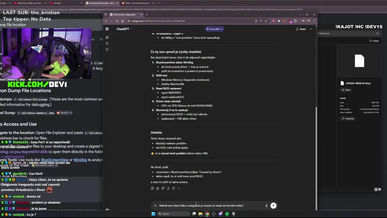Start voice dictation with microphone icon
This screenshot has width=387, height=218.
(266, 206)
